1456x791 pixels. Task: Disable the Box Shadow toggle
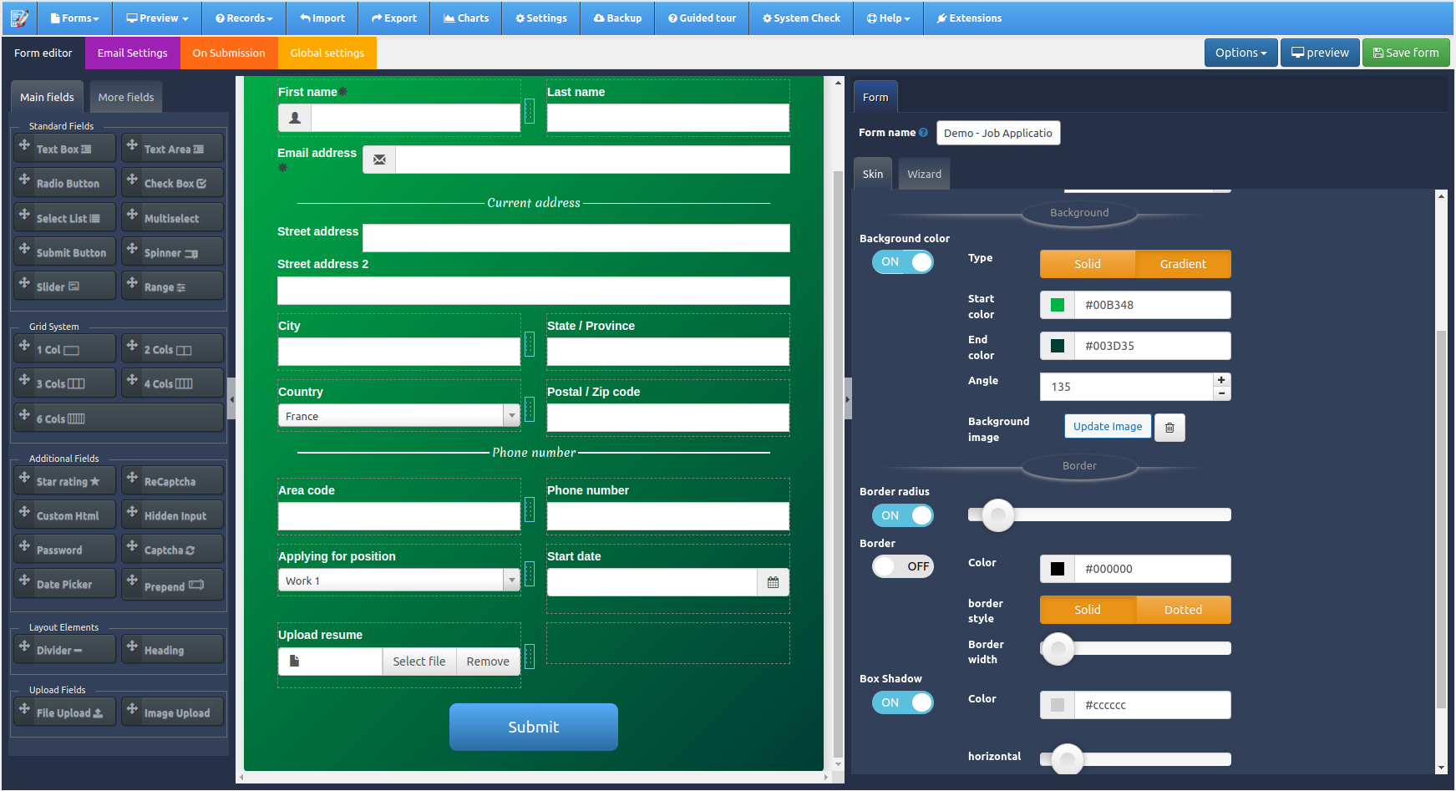903,702
